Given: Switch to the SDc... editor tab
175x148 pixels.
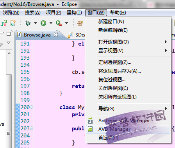Looking at the screenshot, I should point(76,35).
